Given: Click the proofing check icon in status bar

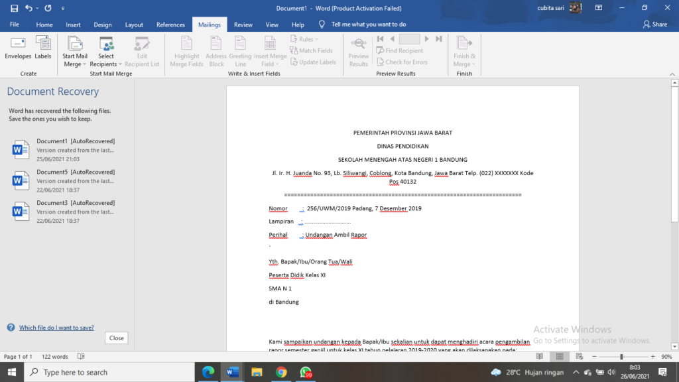Looking at the screenshot, I should pyautogui.click(x=81, y=356).
